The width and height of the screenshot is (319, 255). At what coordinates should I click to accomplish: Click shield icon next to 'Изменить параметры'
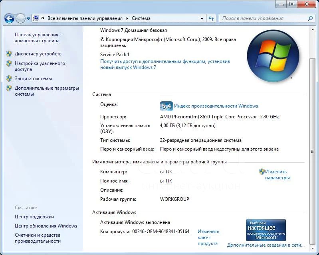[x=262, y=172]
